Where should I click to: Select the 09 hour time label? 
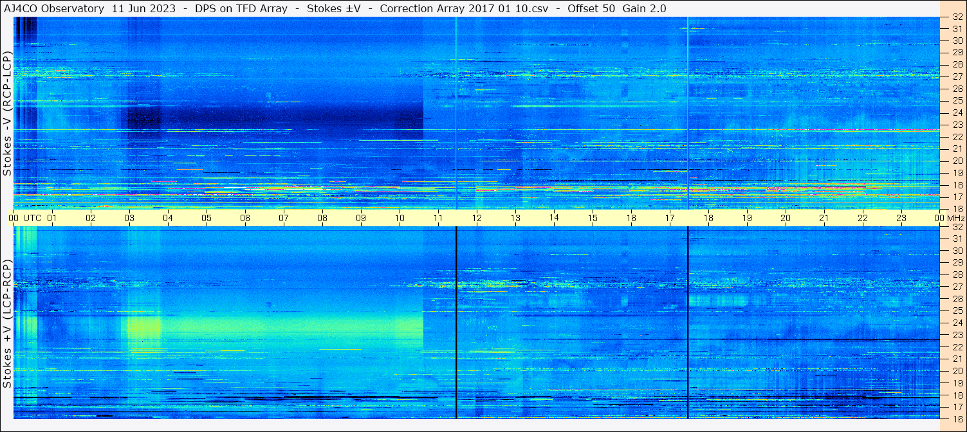361,218
